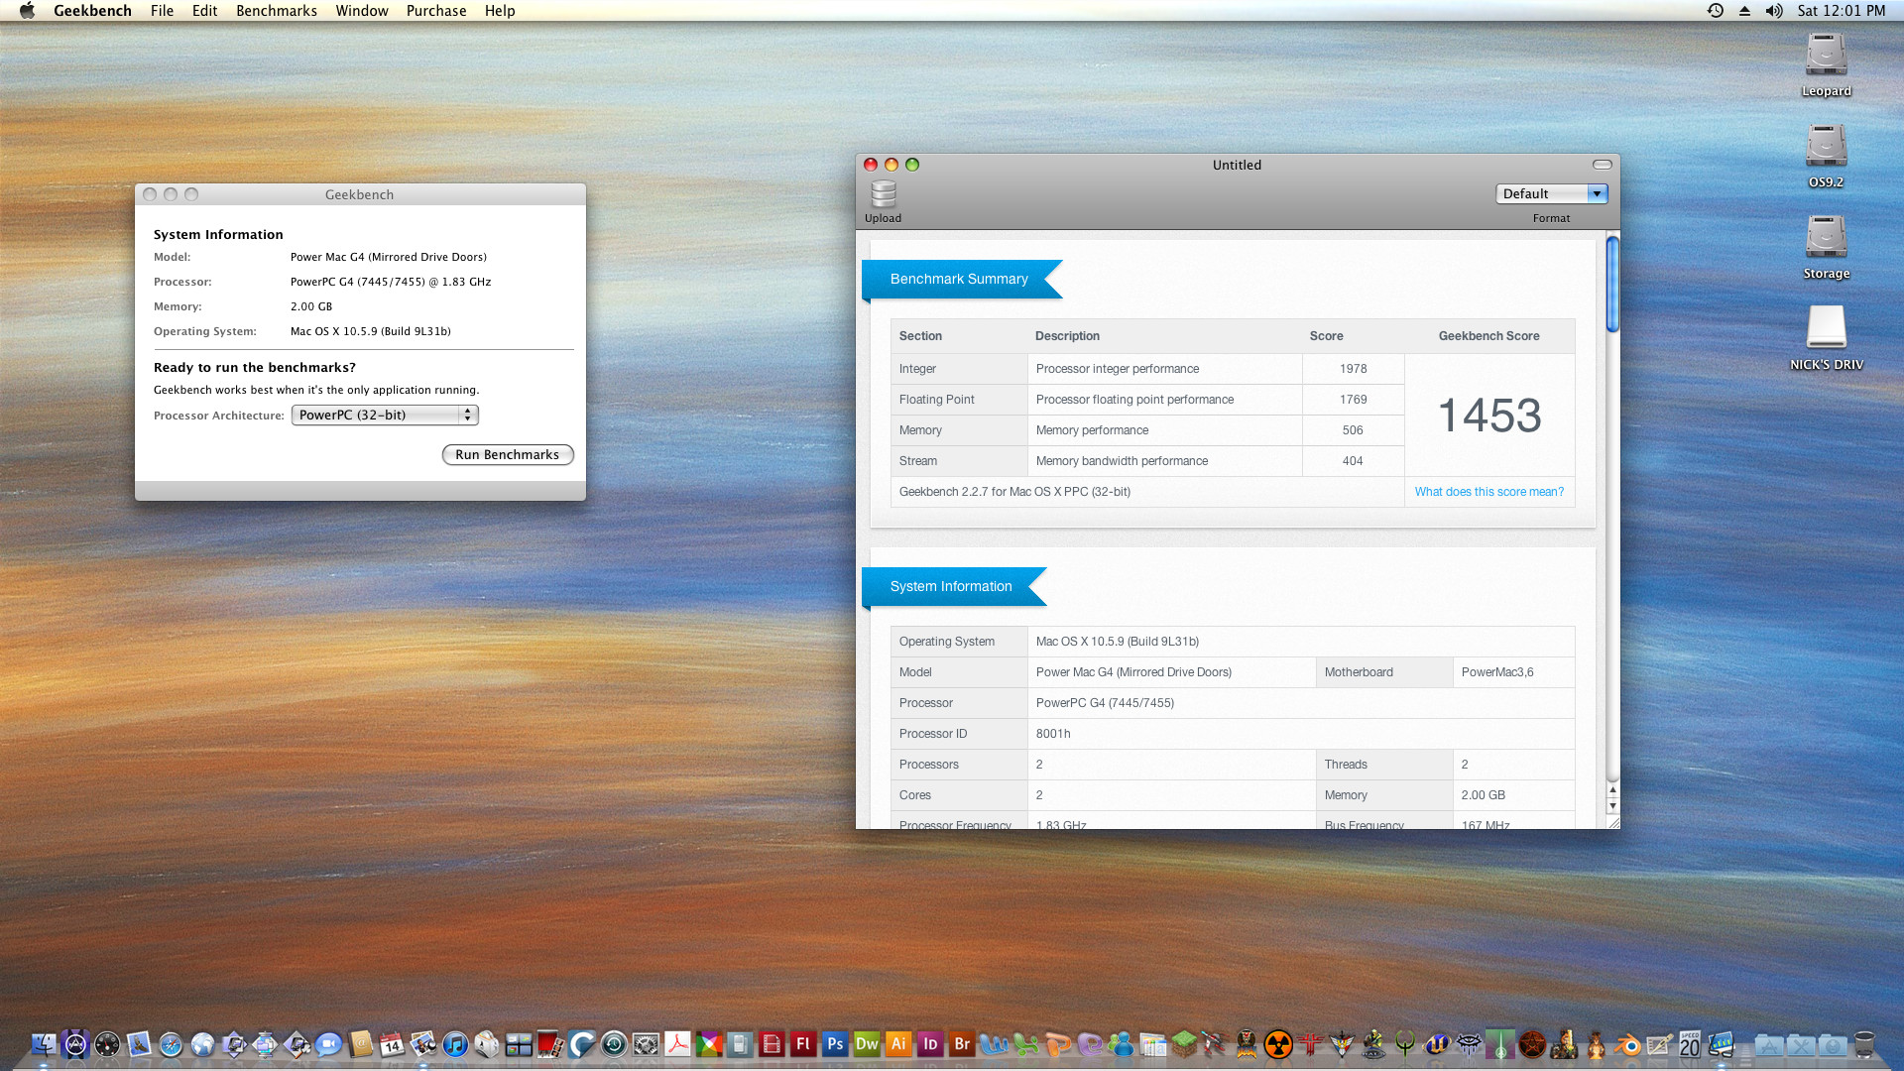The image size is (1904, 1071).
Task: Launch iTunes from the dock
Action: 455,1043
